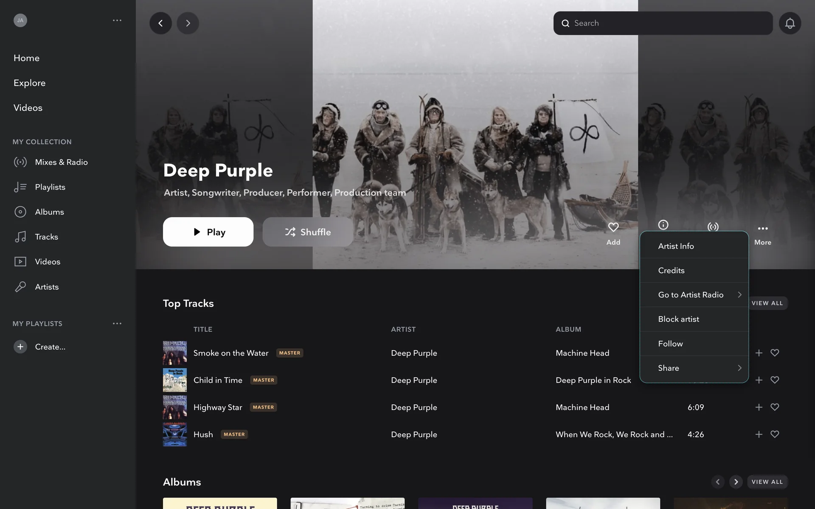815x509 pixels.
Task: Click View All for Albums section
Action: point(767,482)
